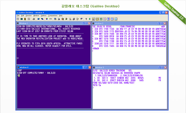Click the gray grid icon before the printer
The image size is (186, 113).
pos(29,19)
